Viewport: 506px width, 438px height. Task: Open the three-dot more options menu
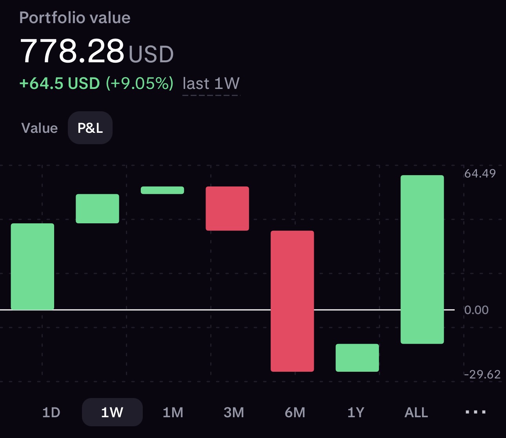click(475, 412)
